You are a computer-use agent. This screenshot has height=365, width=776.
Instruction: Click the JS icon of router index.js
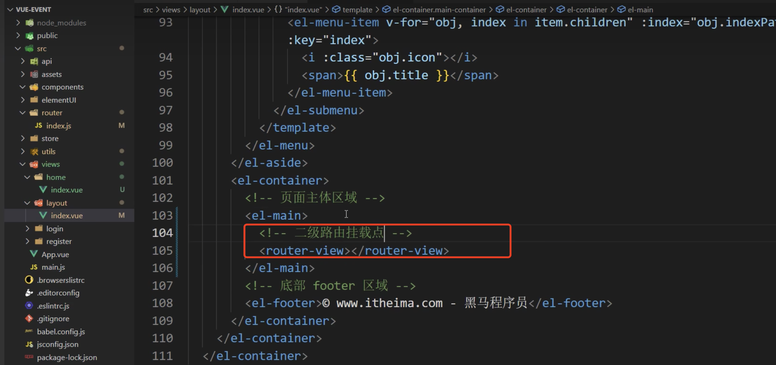[x=39, y=125]
